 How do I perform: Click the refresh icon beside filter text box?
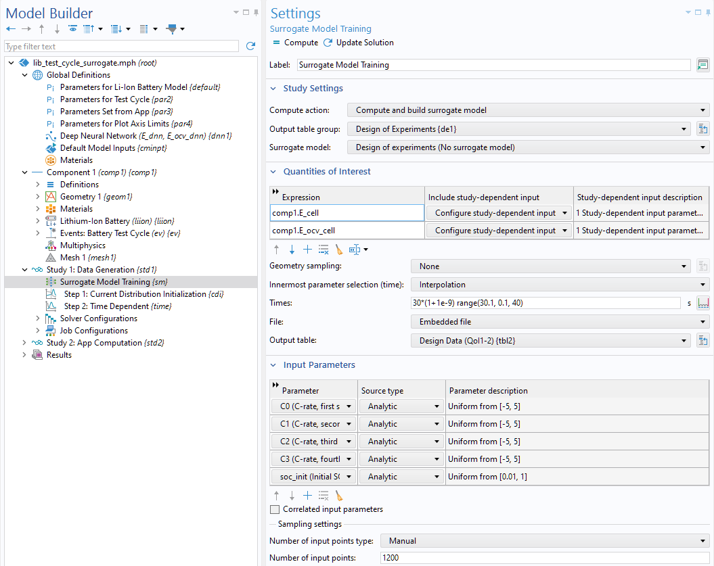point(250,47)
